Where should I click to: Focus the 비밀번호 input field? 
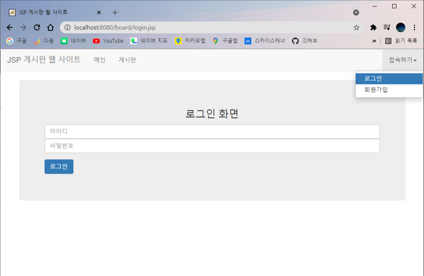[212, 146]
